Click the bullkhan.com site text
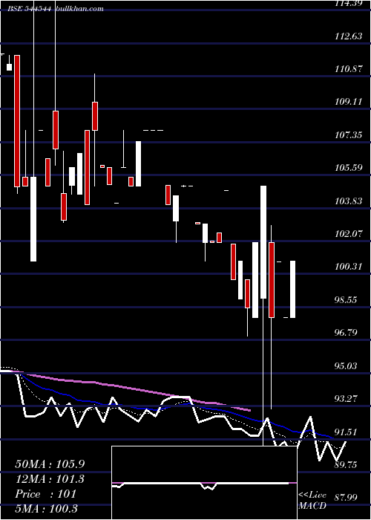371x520 pixels. tap(80, 9)
